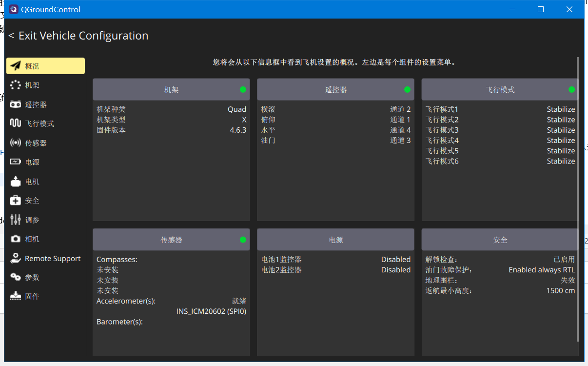Select the 遥控器 radio controller icon
This screenshot has height=366, width=588.
coord(16,104)
